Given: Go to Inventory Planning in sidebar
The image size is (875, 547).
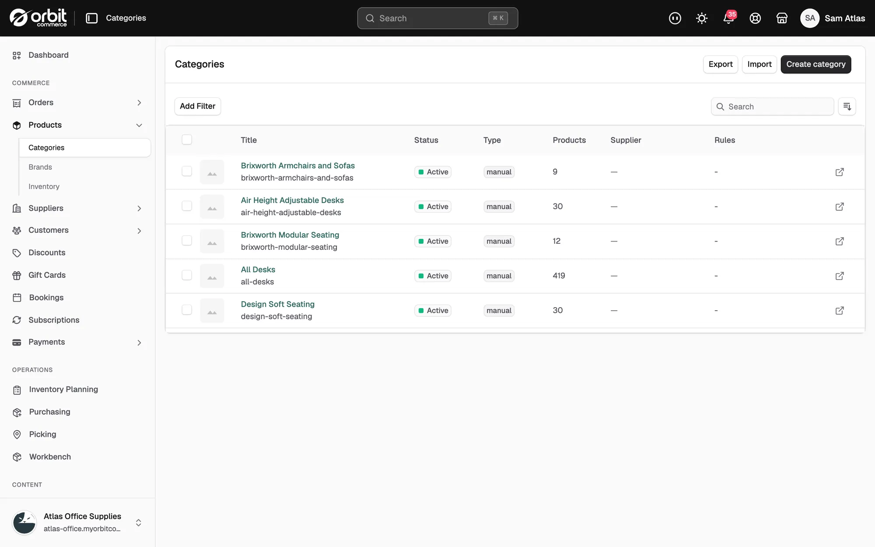Looking at the screenshot, I should tap(63, 389).
